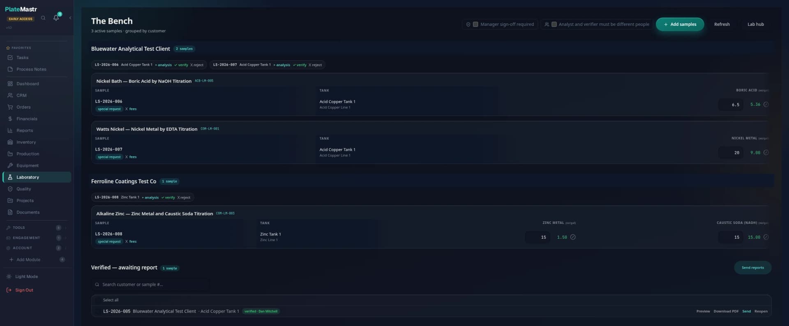Open the Laboratory module in sidebar
This screenshot has height=326, width=789.
(x=37, y=177)
